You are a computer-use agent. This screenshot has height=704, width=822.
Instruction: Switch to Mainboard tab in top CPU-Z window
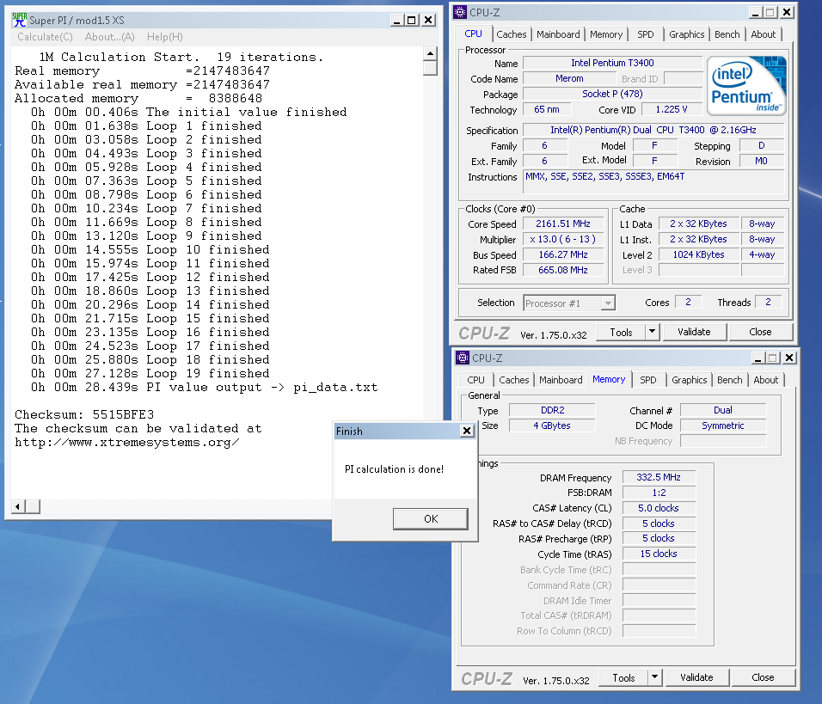pos(558,34)
